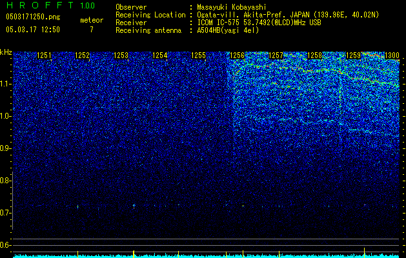Click the 1257 time label
The image size is (406, 258).
tap(276, 55)
